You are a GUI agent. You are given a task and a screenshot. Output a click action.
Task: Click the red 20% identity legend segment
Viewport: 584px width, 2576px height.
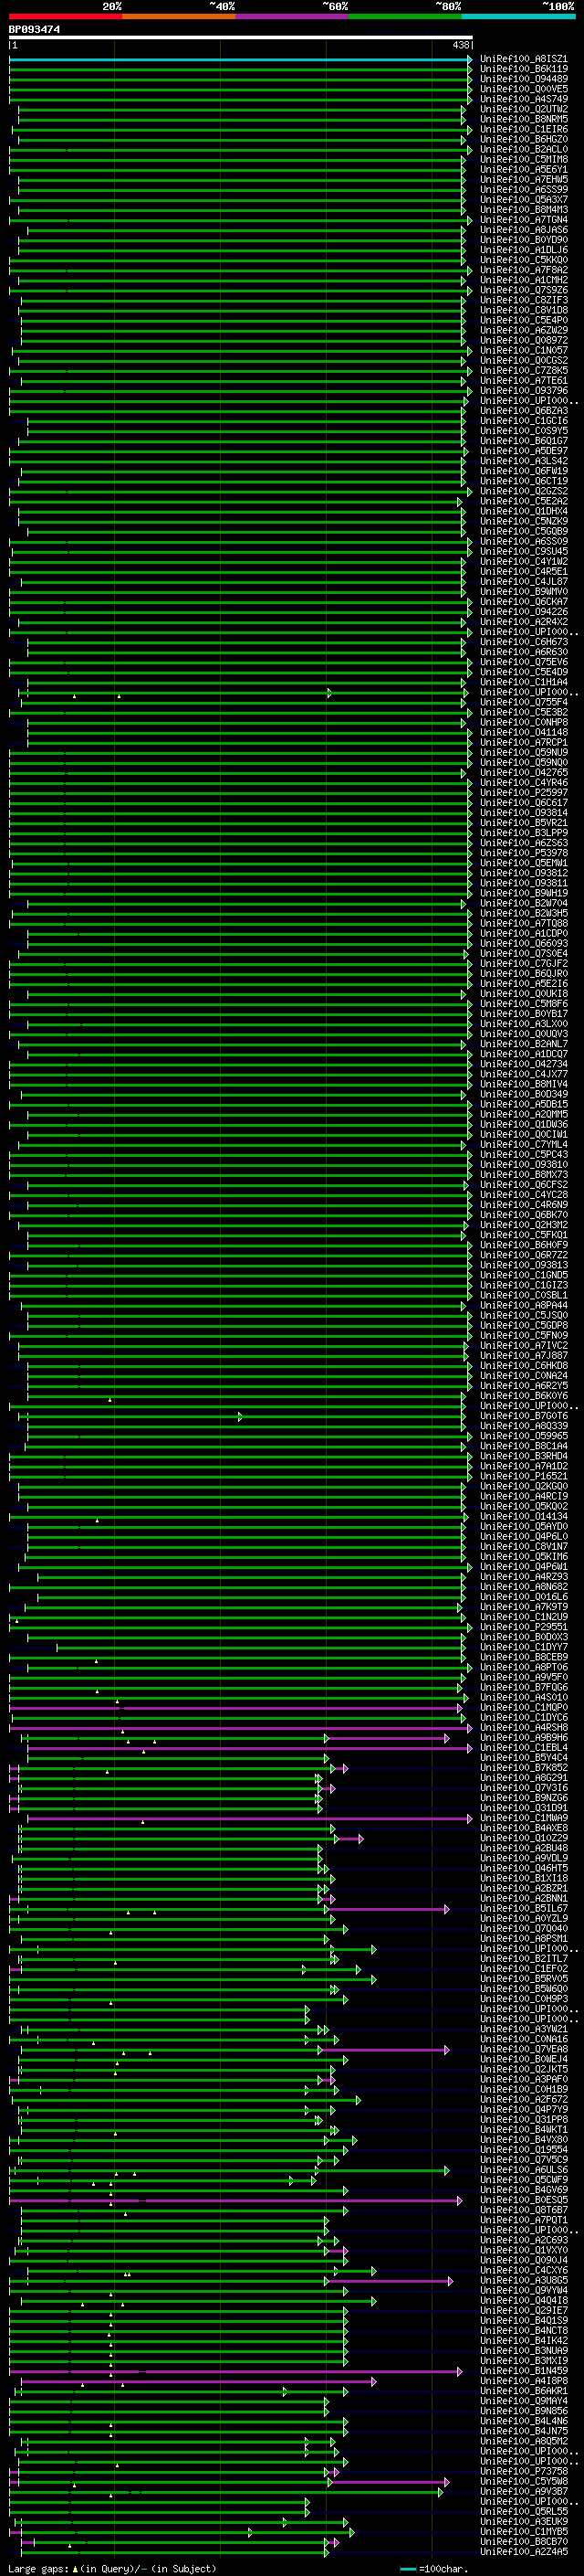pos(65,16)
